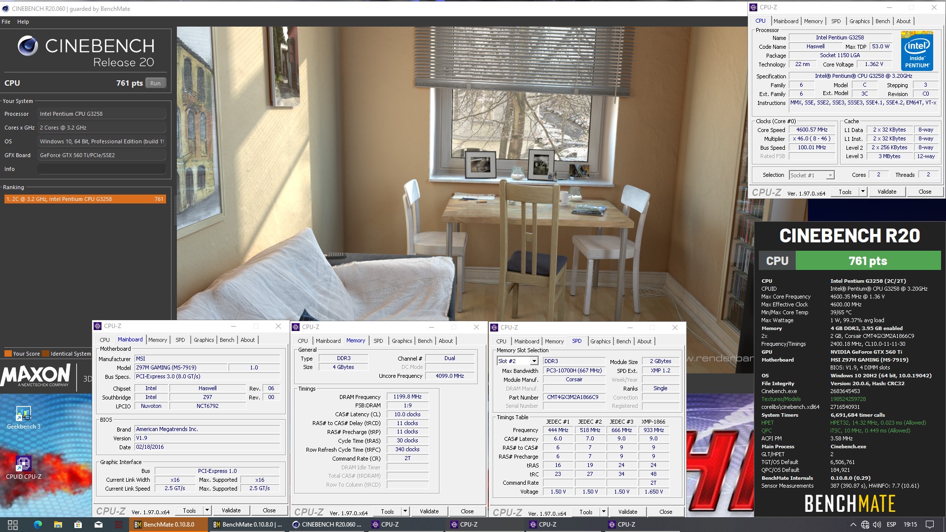The image size is (946, 532).
Task: Click the 19:15 clock in taskbar
Action: coord(910,525)
